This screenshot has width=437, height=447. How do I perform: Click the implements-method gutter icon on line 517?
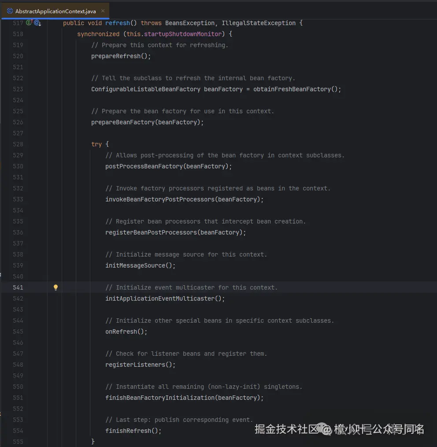[29, 22]
